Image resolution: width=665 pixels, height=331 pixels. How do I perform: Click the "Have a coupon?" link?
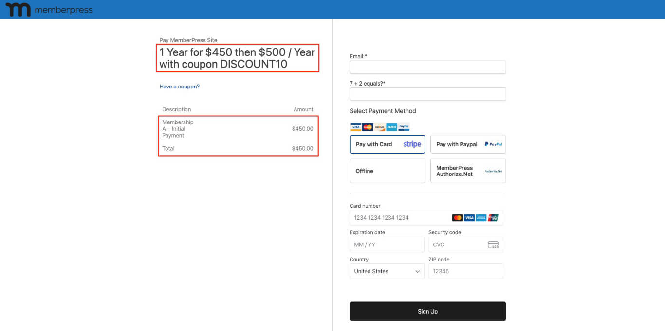[x=180, y=86]
